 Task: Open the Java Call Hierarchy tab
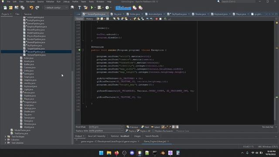pos(97,136)
